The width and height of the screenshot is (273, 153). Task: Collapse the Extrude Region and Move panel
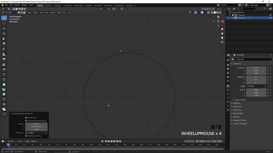point(11,113)
